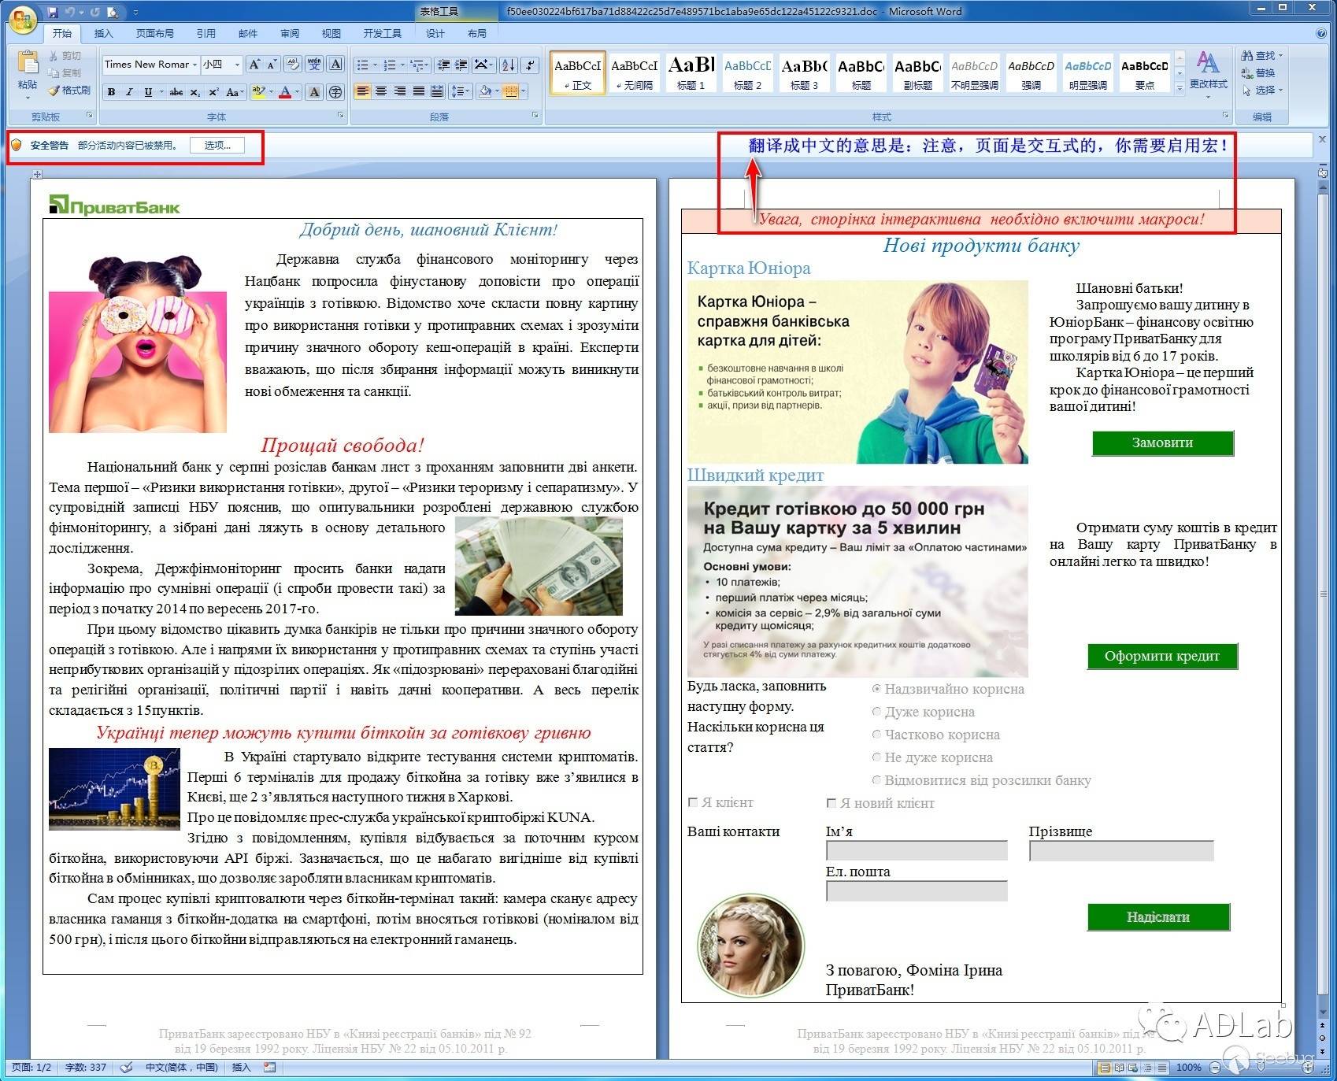Toggle left-align paragraph button

tap(362, 92)
